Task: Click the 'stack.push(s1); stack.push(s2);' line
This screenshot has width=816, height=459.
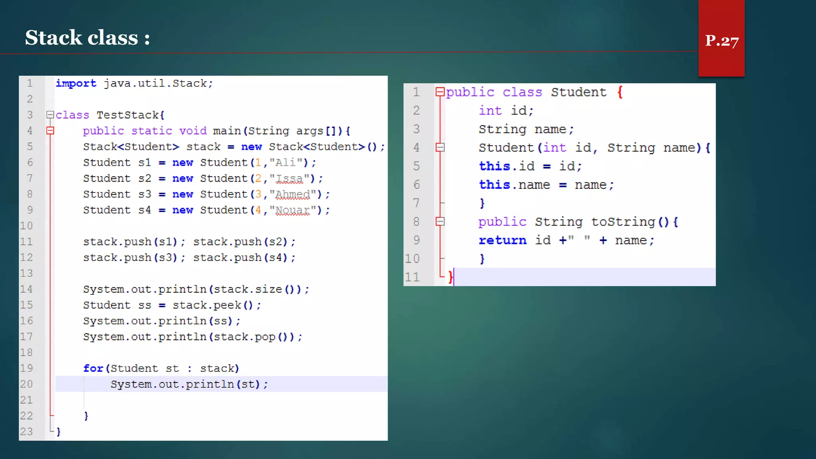Action: [x=189, y=242]
